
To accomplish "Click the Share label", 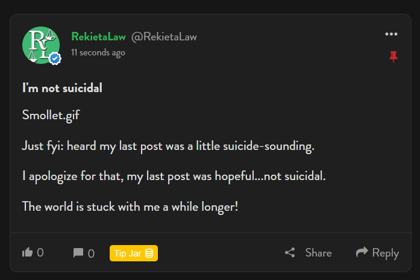I will [319, 253].
